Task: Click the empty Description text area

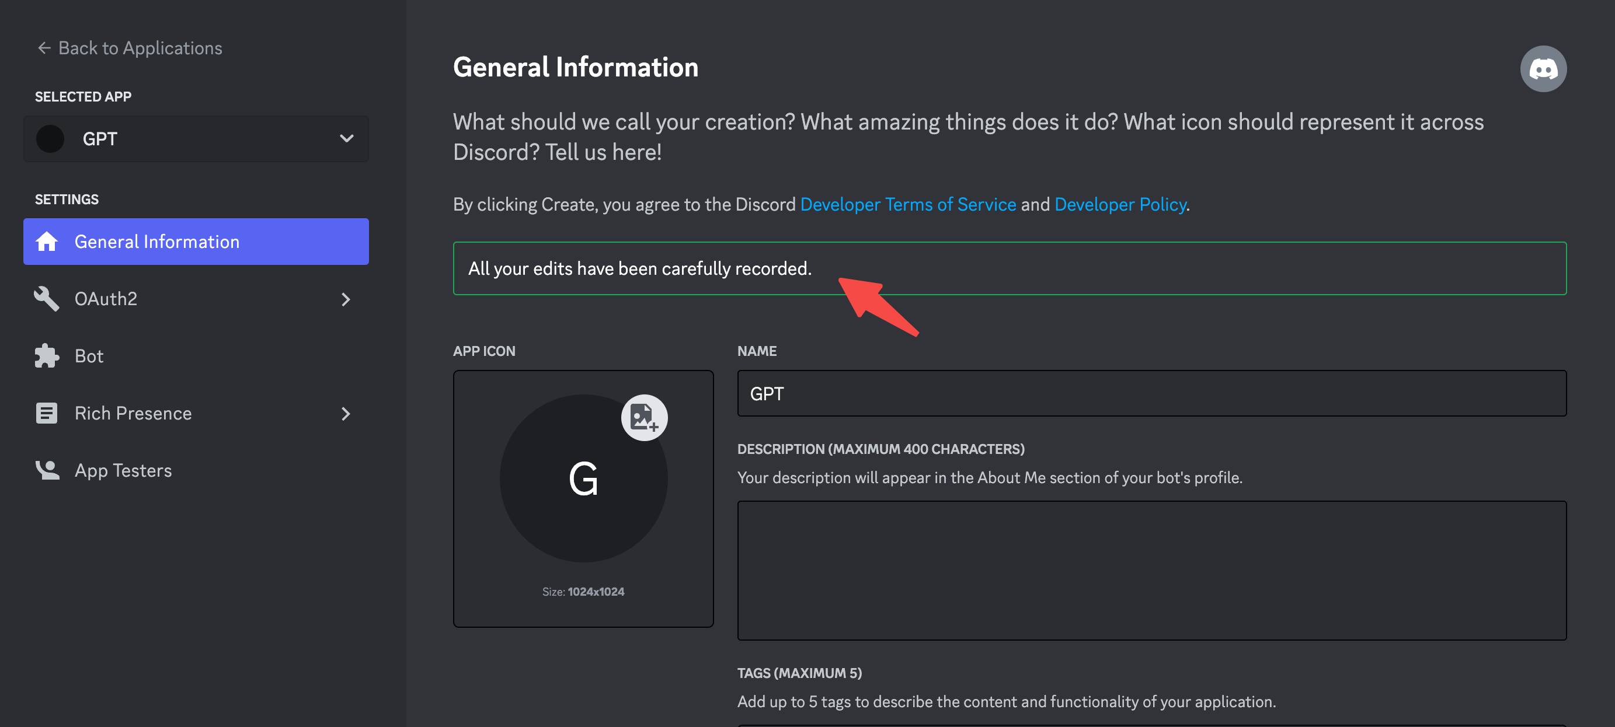Action: point(1151,570)
